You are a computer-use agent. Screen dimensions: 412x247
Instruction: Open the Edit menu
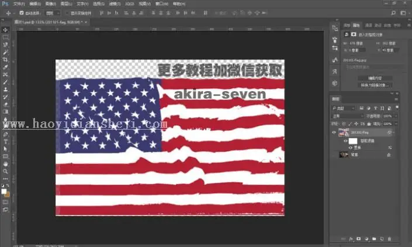tap(35, 4)
